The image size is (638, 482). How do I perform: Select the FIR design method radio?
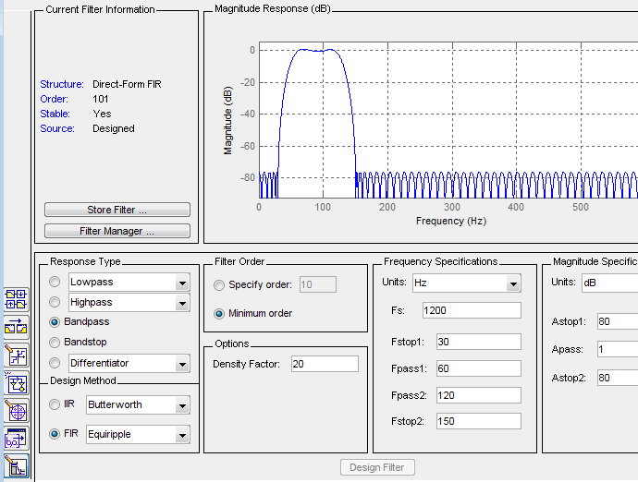[55, 434]
